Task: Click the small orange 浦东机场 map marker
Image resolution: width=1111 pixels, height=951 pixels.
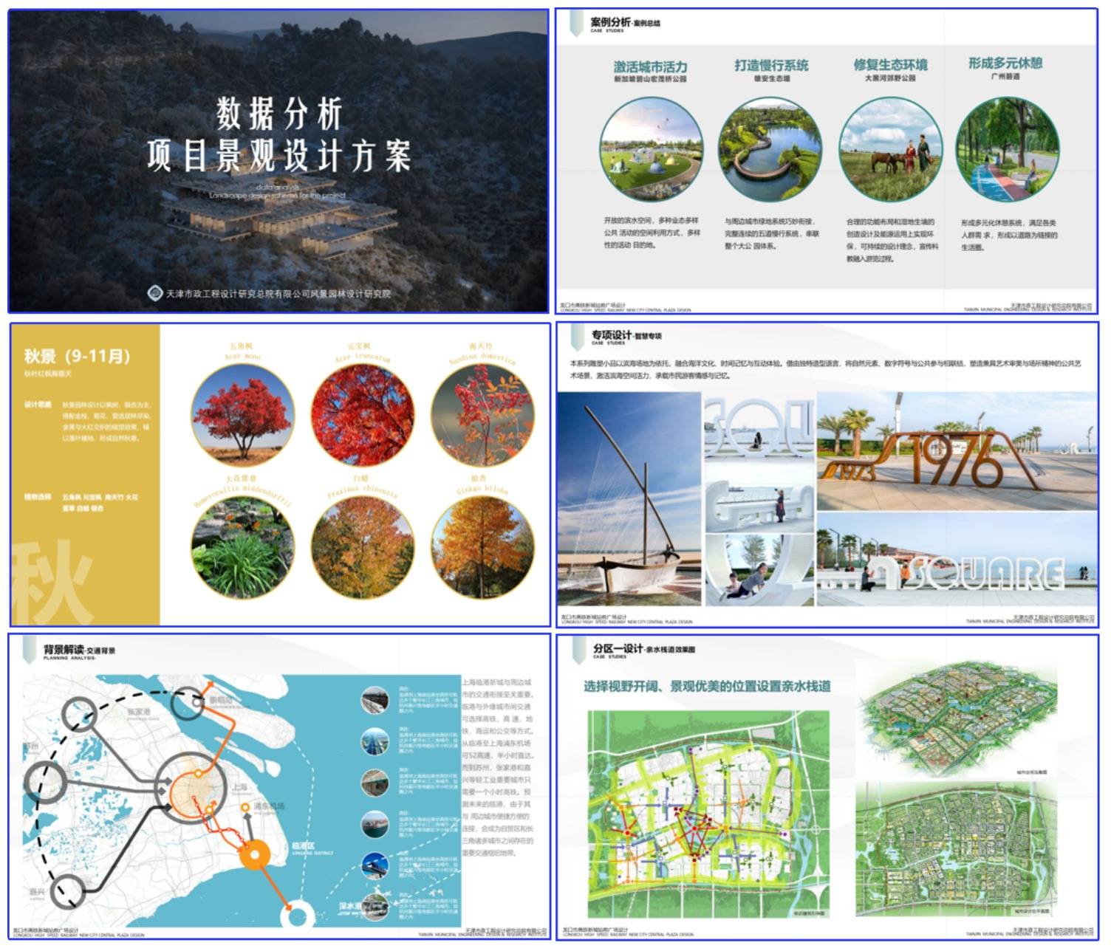Action: click(245, 808)
